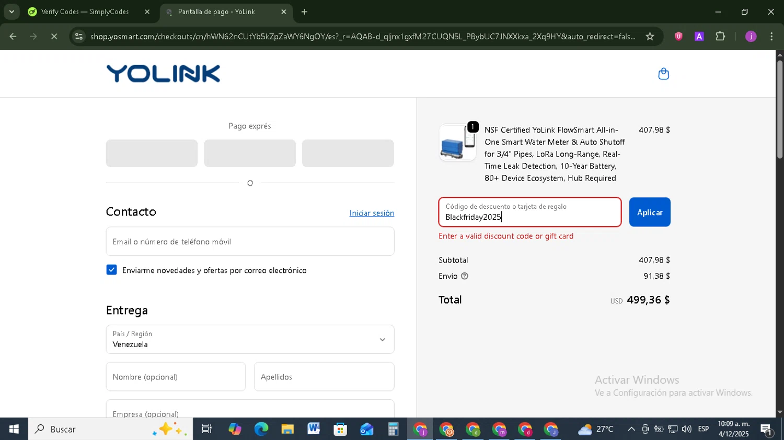Open the clock and date panel
The image size is (784, 440).
coord(733,429)
